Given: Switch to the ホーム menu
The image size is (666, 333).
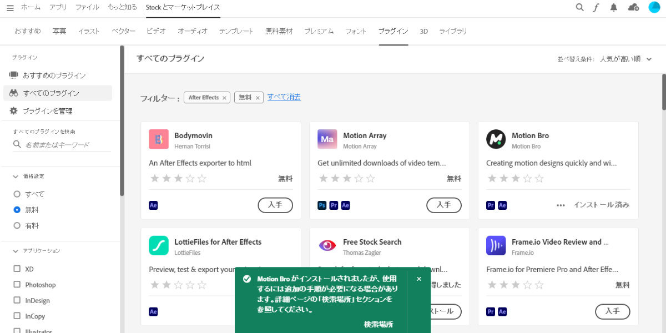Looking at the screenshot, I should click(31, 7).
